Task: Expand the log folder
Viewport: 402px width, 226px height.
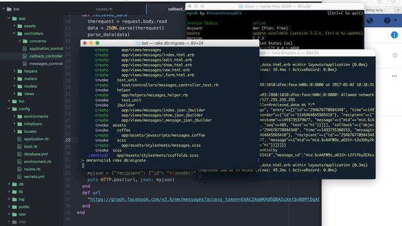Action: [x=9, y=199]
